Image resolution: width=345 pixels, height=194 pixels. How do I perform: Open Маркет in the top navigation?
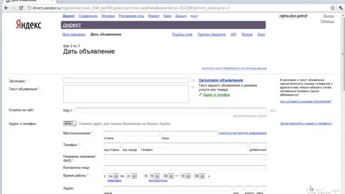click(154, 16)
